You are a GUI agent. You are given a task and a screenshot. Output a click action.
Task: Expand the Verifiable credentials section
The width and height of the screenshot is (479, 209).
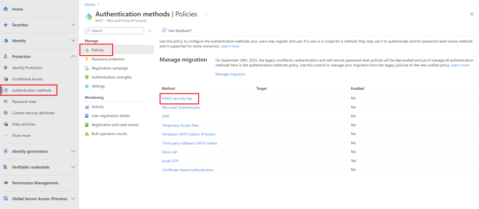tap(73, 167)
